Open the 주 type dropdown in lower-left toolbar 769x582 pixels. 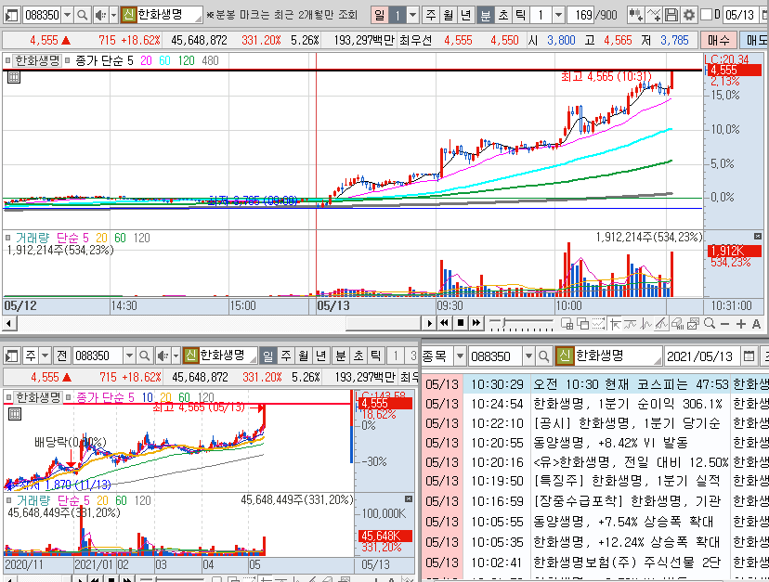(46, 356)
